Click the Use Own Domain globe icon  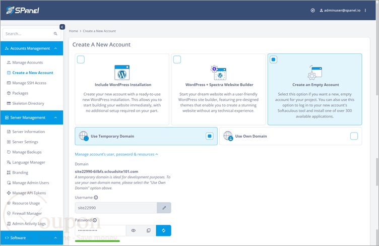point(228,136)
